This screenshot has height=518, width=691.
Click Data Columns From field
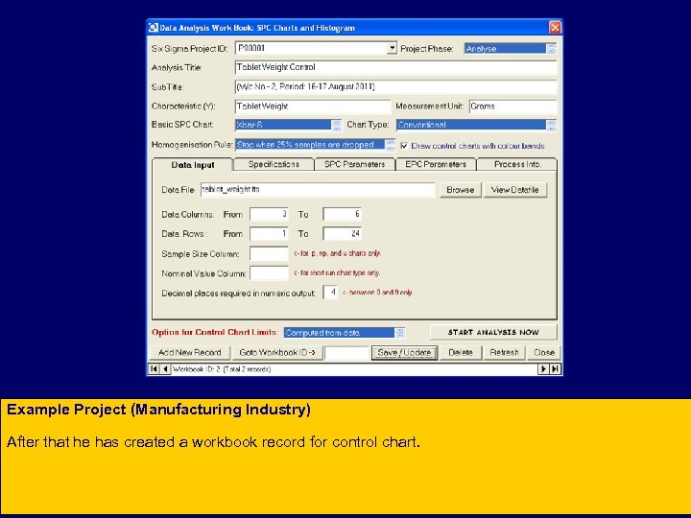[x=269, y=214]
